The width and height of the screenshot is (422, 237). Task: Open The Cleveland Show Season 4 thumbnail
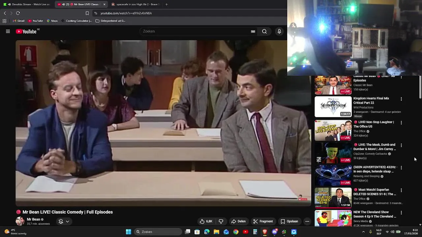click(x=333, y=218)
